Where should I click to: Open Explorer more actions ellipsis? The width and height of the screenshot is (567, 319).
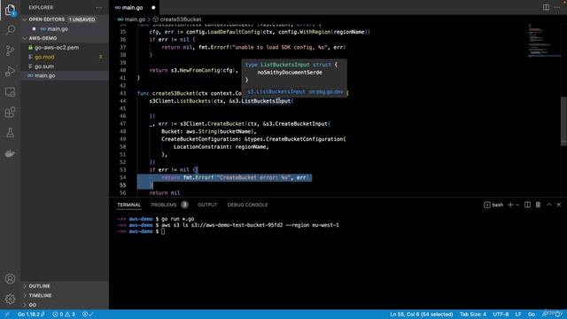point(98,8)
